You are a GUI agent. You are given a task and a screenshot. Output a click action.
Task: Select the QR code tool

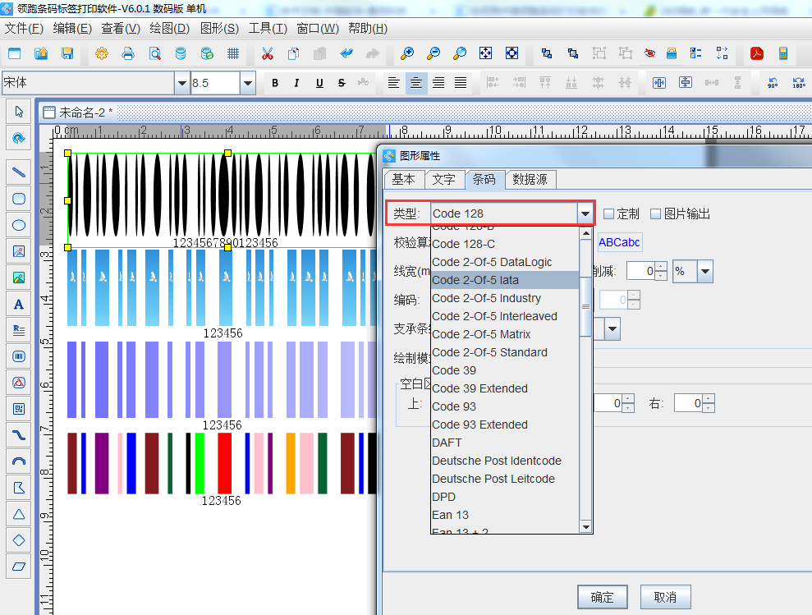point(19,409)
